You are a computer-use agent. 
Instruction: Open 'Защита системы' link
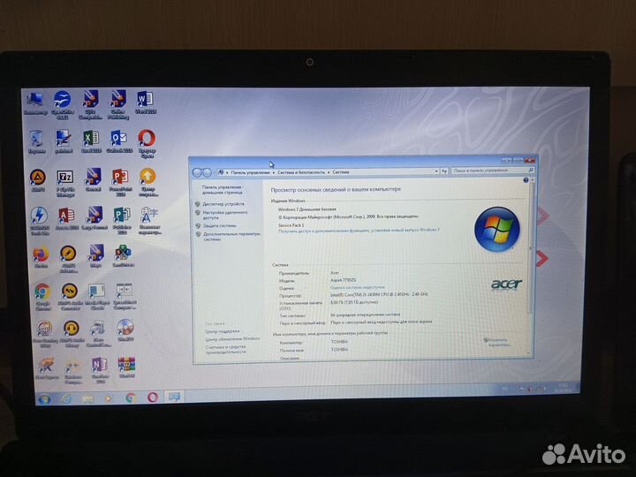click(x=219, y=225)
